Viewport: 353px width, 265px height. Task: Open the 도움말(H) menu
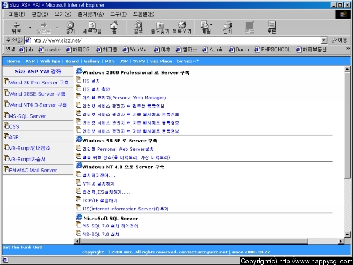[x=144, y=14]
